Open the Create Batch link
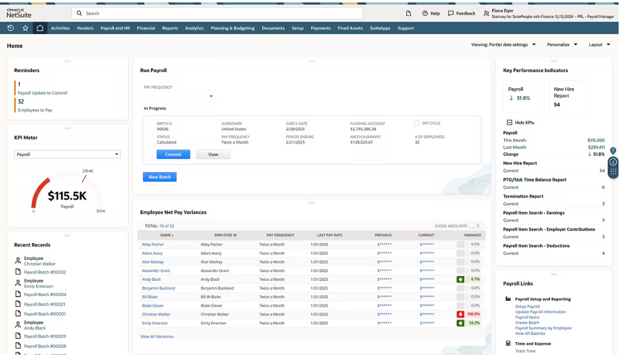This screenshot has width=621, height=359. pyautogui.click(x=527, y=322)
